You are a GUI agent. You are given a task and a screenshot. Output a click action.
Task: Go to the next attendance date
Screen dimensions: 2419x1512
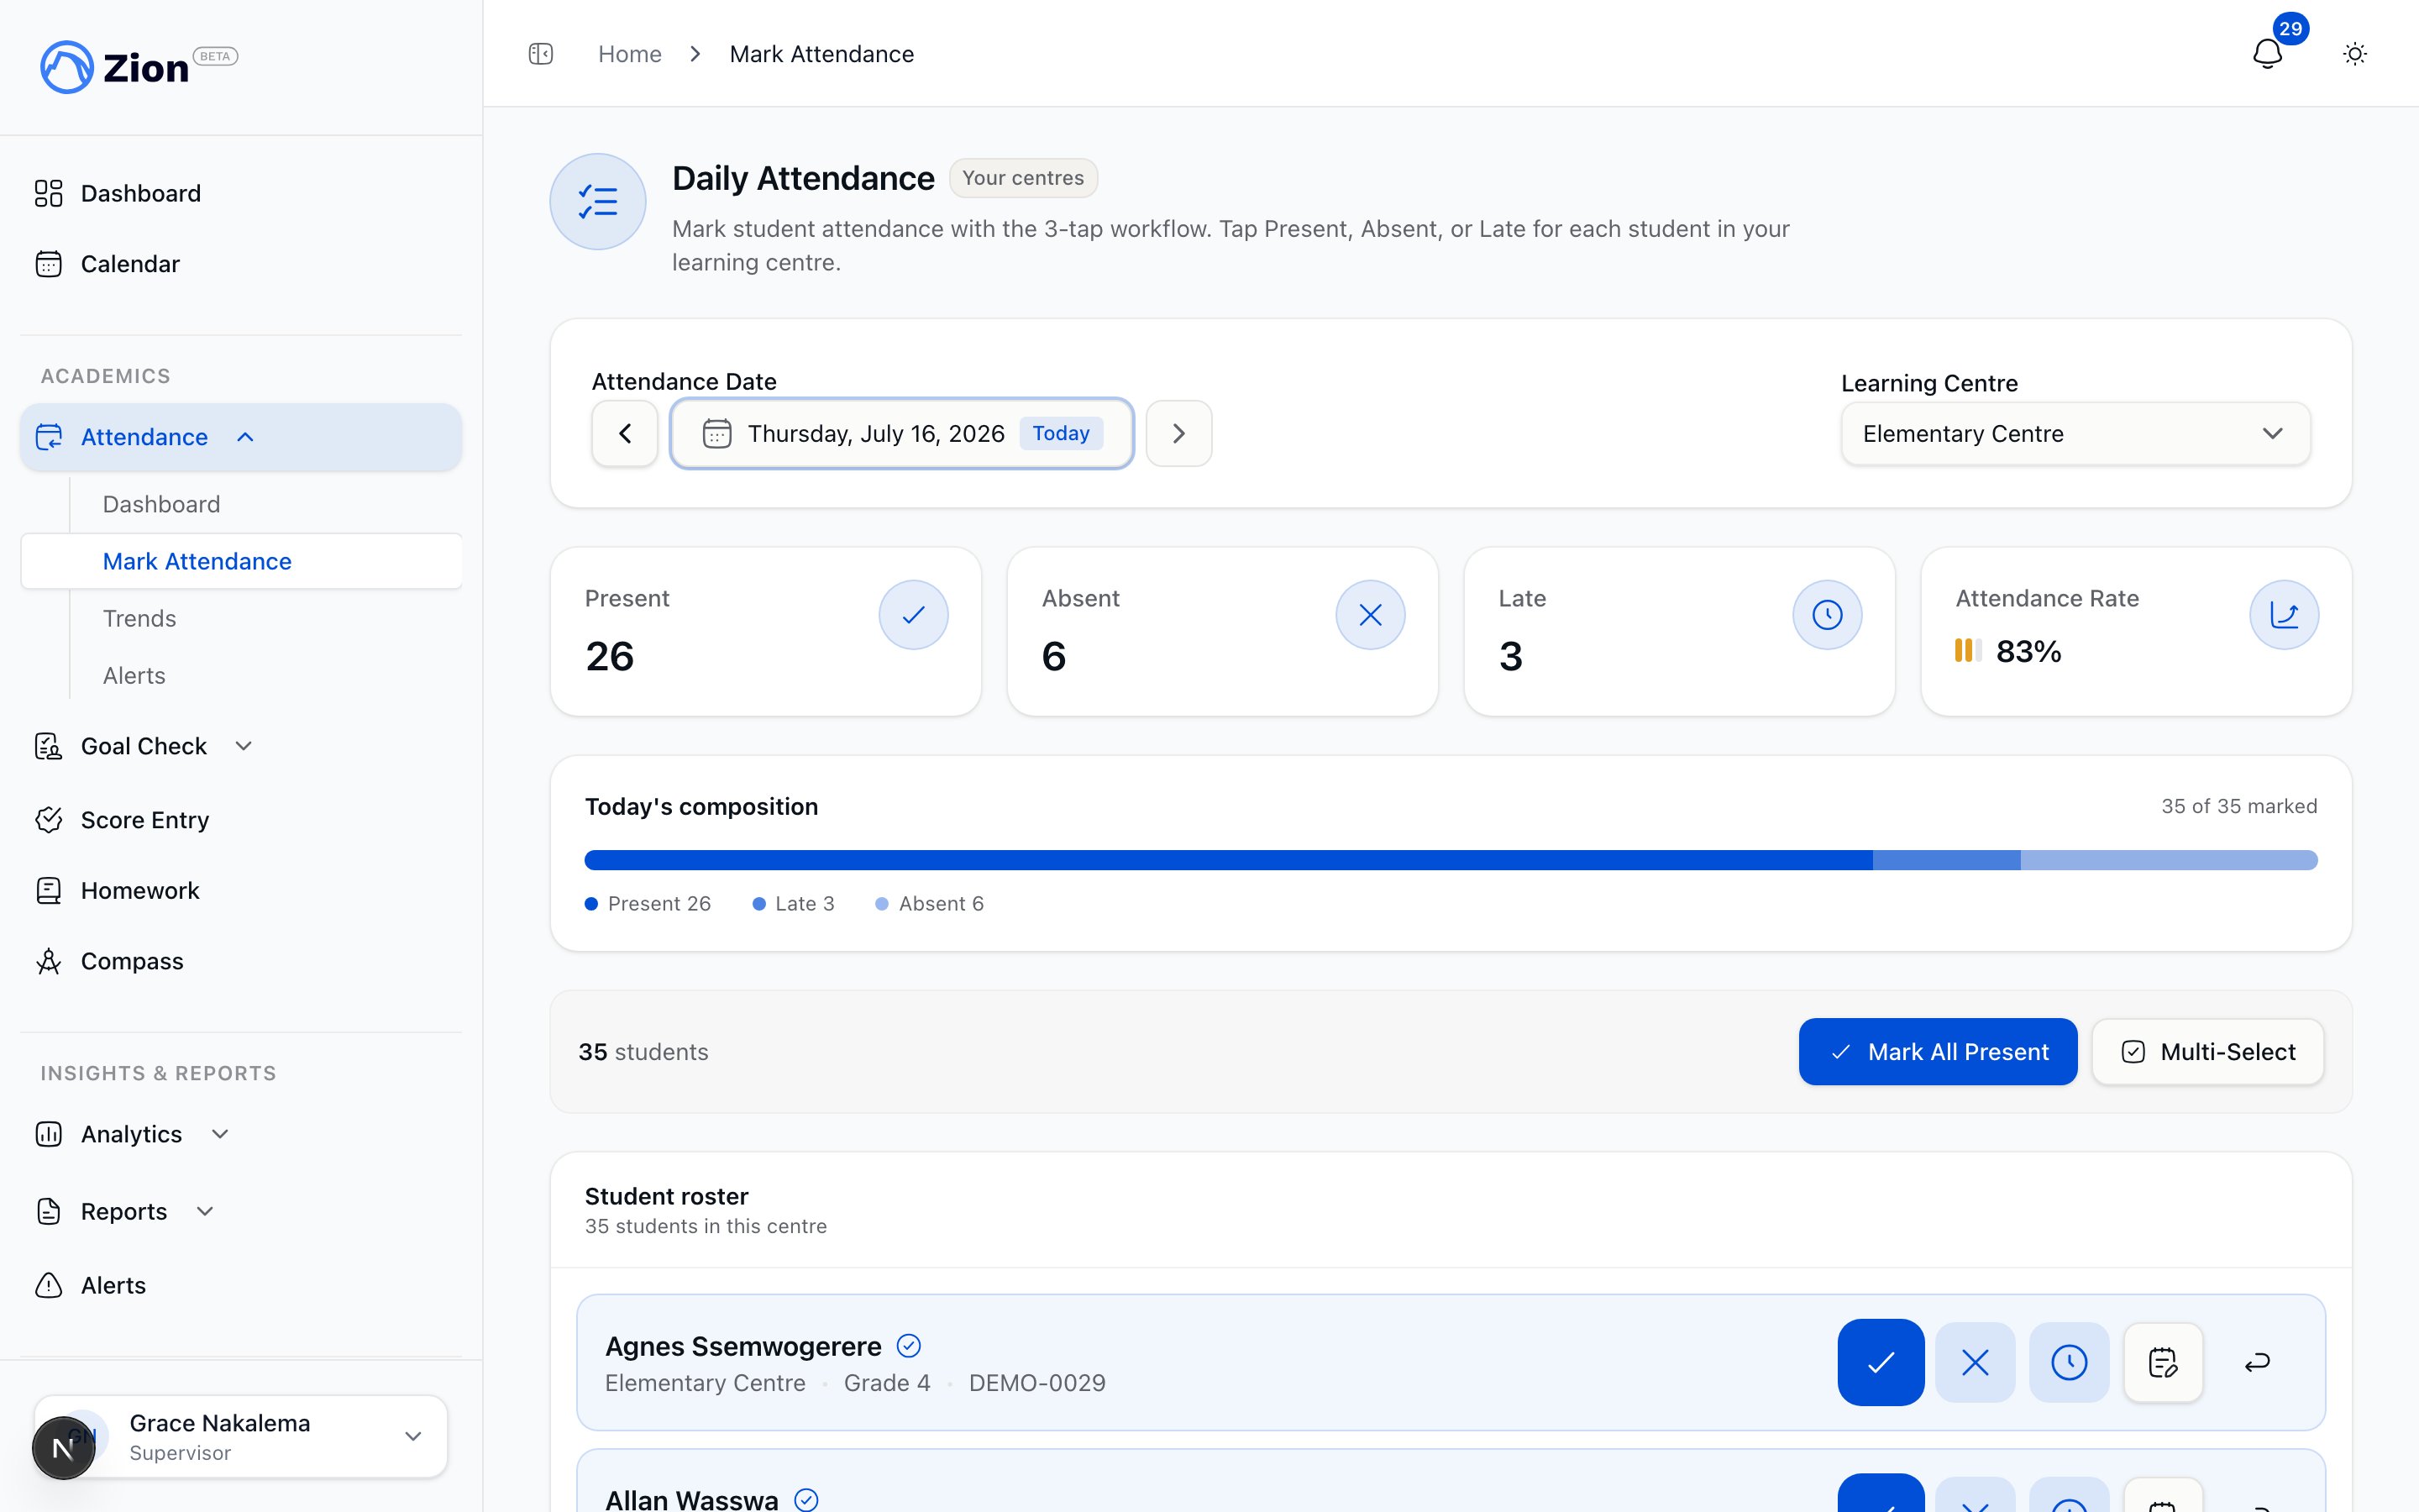1178,434
